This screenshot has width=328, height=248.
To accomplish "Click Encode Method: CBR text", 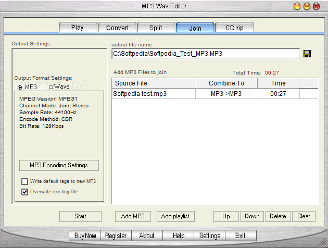I will 46,119.
